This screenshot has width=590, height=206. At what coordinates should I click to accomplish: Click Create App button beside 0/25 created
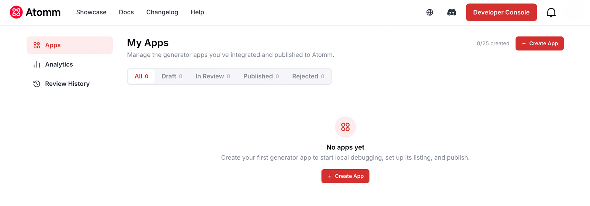click(539, 43)
